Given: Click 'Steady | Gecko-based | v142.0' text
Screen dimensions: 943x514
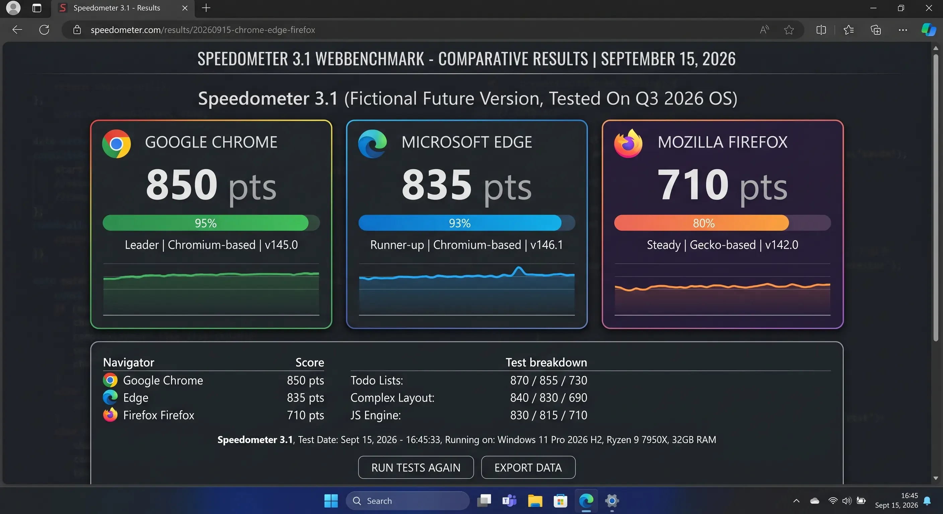Looking at the screenshot, I should coord(722,245).
